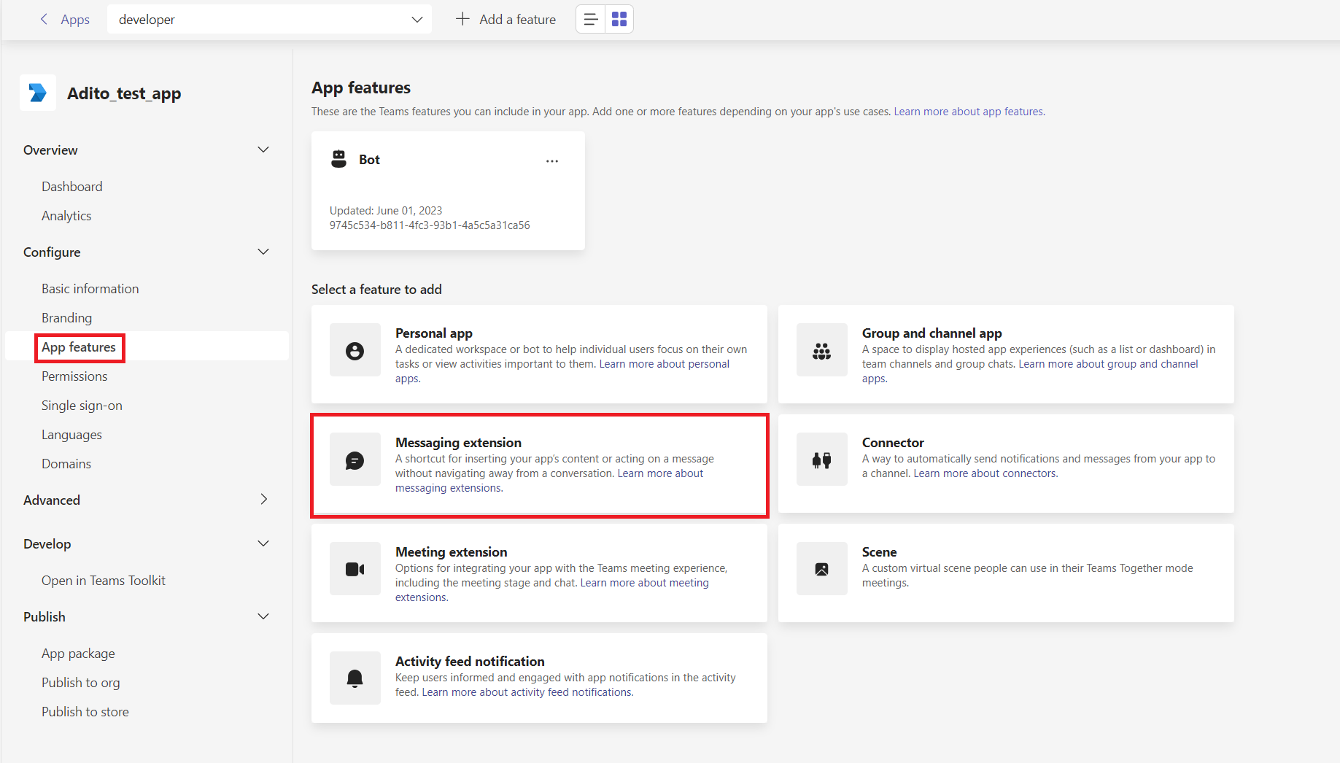Click the Apps back link
This screenshot has height=763, width=1340.
coord(75,20)
